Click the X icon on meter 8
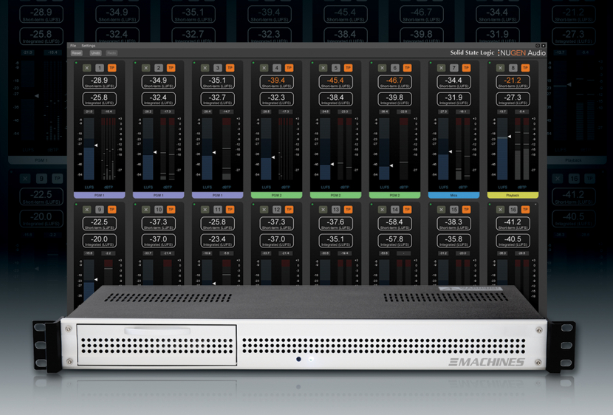Screen dimensions: 613x415 [x=500, y=68]
